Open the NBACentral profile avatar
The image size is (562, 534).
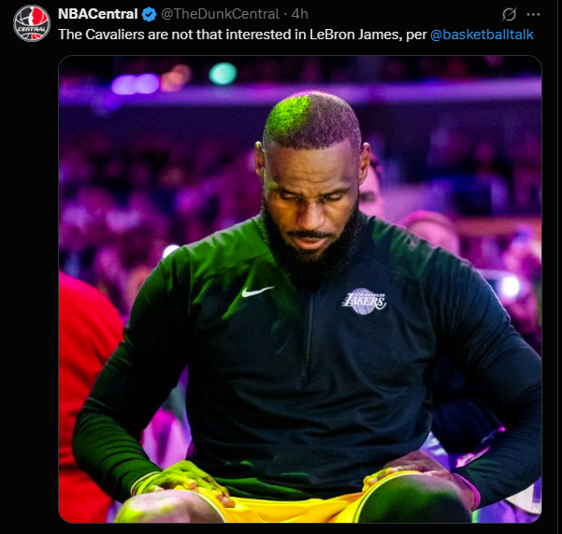click(32, 23)
